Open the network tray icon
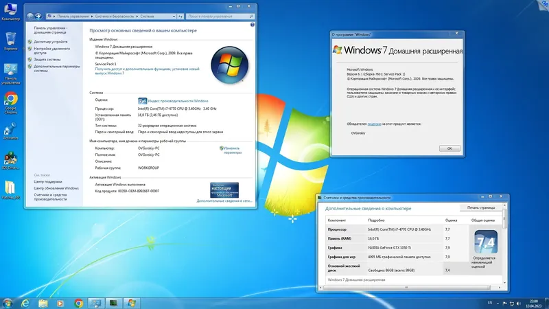Viewport: 549px width, 309px height. [511, 304]
